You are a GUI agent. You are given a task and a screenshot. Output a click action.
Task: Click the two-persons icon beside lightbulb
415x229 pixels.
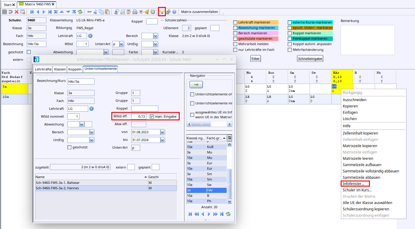tap(168, 12)
